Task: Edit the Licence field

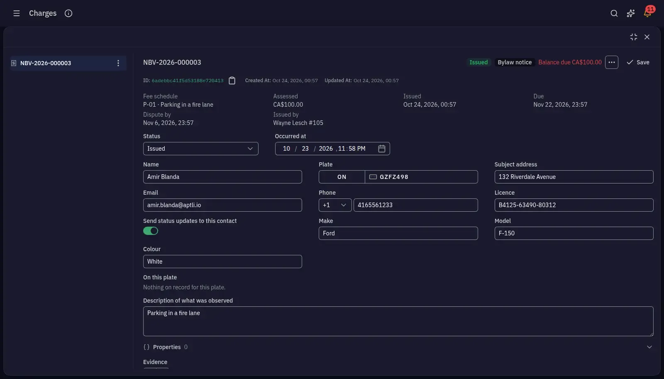Action: 574,205
